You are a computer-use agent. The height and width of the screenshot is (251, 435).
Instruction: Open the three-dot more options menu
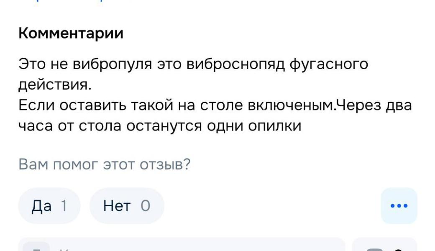pos(399,205)
